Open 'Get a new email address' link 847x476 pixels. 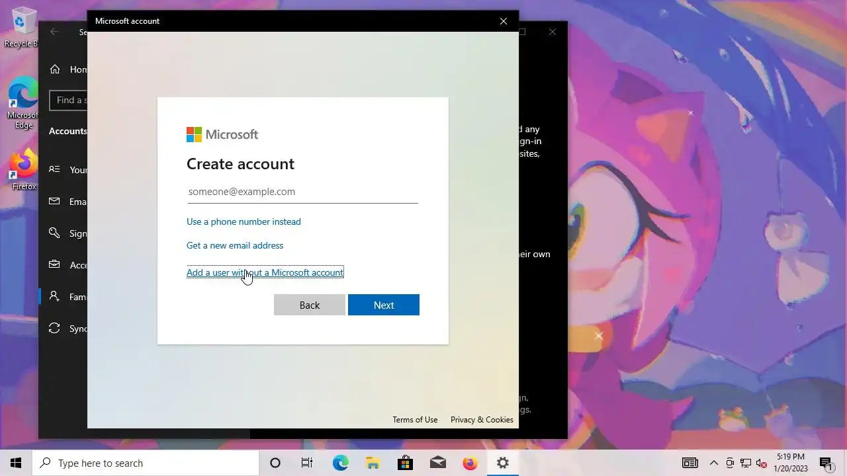click(x=235, y=245)
